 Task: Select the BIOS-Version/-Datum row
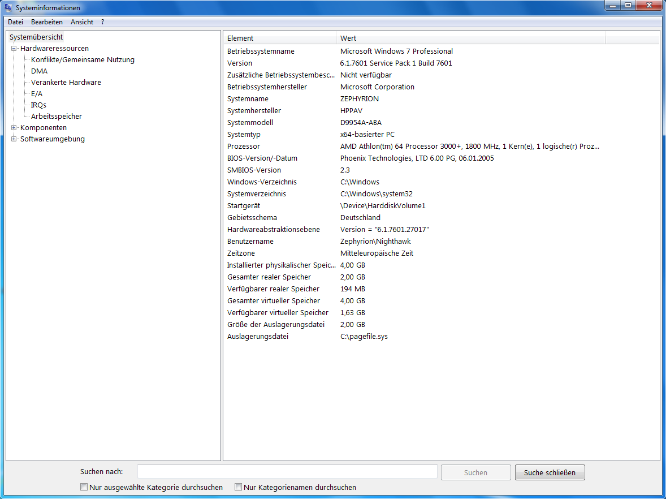pos(442,158)
